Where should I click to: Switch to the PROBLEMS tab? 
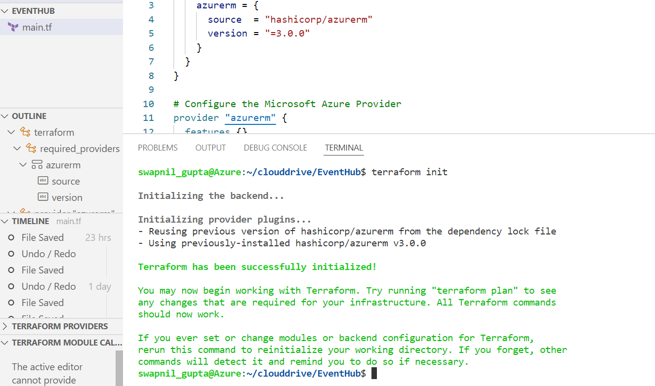[158, 148]
